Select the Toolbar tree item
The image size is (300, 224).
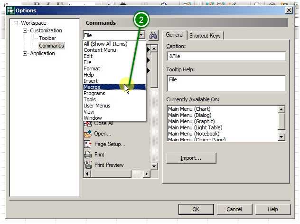[47, 38]
